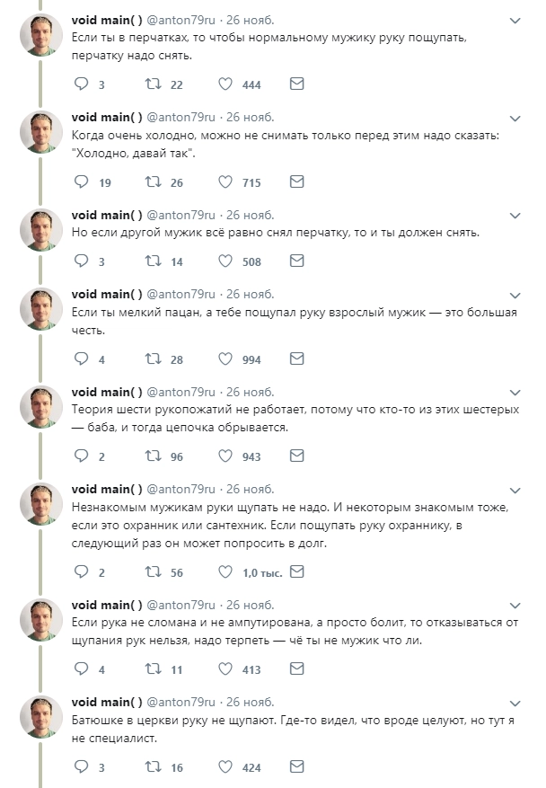
Task: Expand the menu arrow on the шести рукопожатий tweet
Action: 515,393
